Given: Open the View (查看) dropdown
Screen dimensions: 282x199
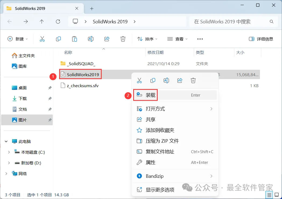Looking at the screenshot, I should pyautogui.click(x=177, y=39).
